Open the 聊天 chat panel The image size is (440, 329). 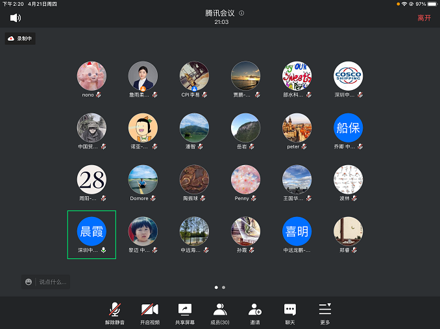[x=290, y=313]
